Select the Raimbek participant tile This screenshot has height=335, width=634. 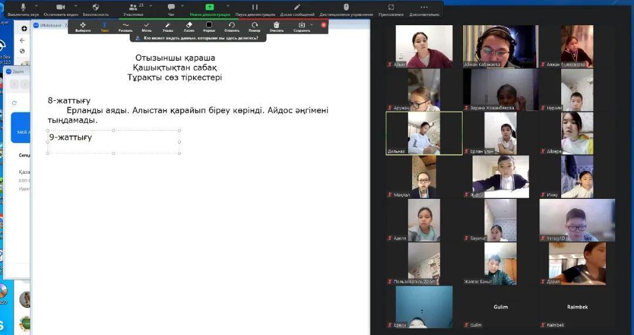click(578, 307)
